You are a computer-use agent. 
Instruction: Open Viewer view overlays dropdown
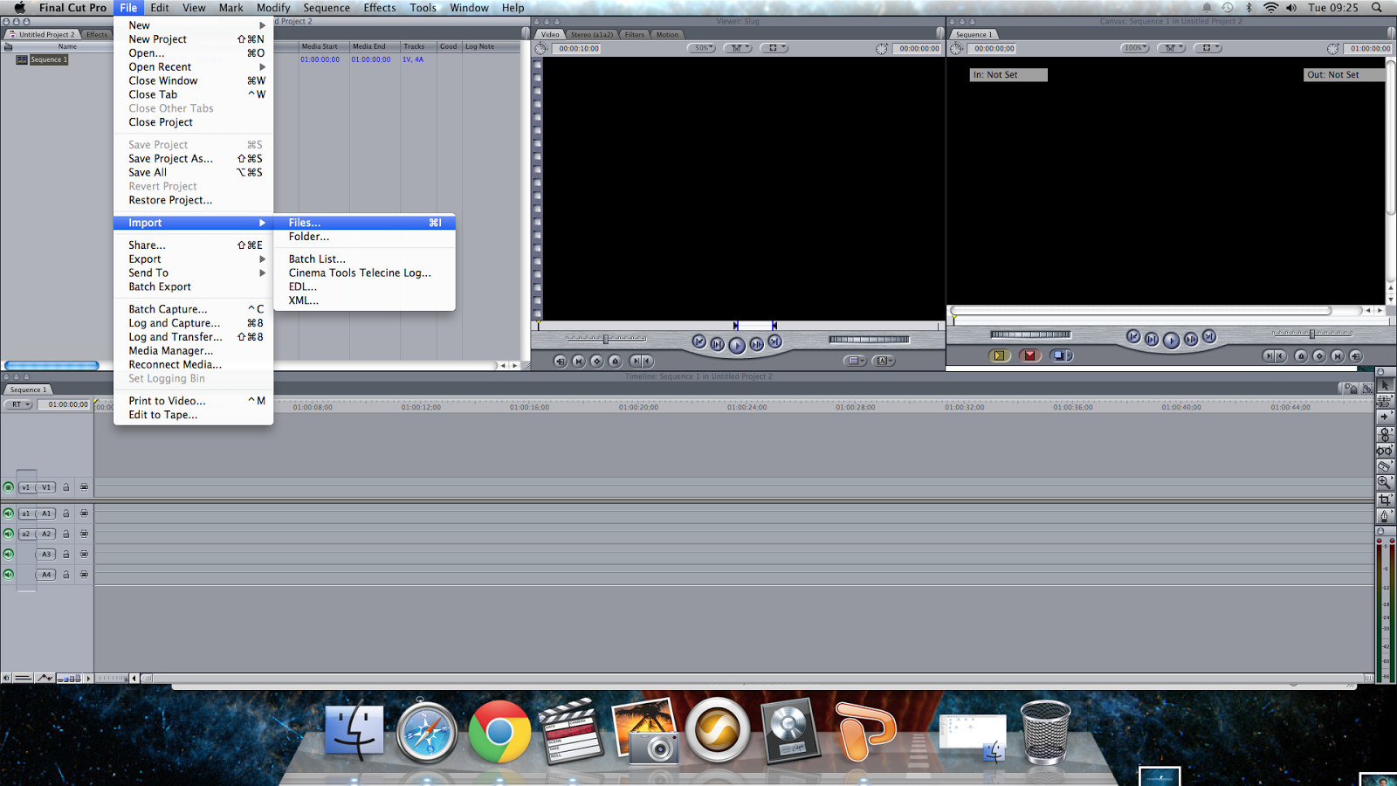(774, 48)
